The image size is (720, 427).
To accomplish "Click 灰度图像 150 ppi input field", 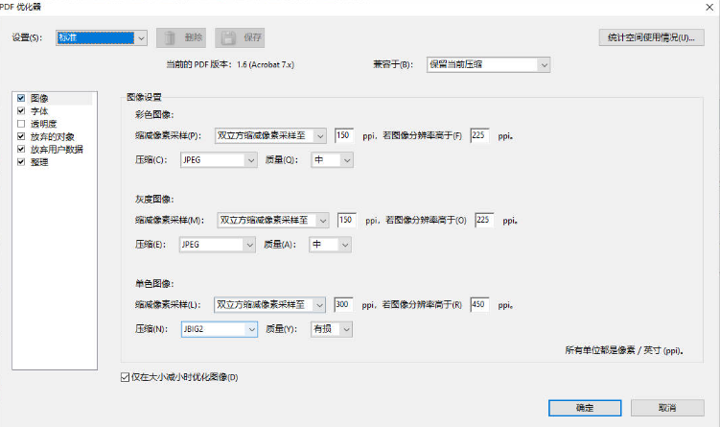I will (x=347, y=220).
